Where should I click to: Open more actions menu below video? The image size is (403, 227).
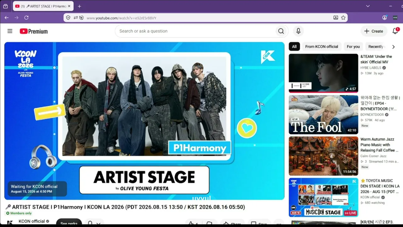pyautogui.click(x=278, y=223)
